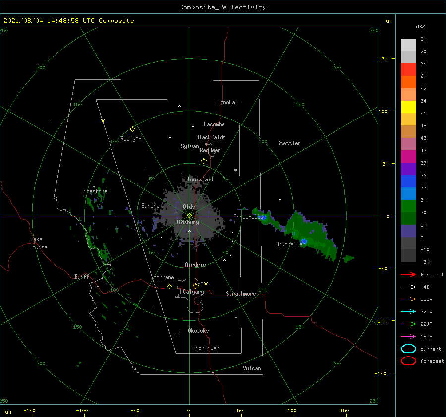Screen dimensions: 446x417
Task: Click the Composite_Reflectivity title
Action: (223, 7)
